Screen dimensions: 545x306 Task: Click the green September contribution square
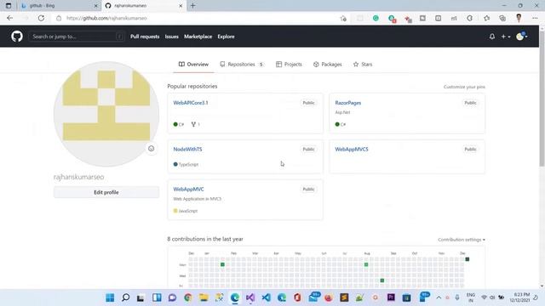(382, 280)
